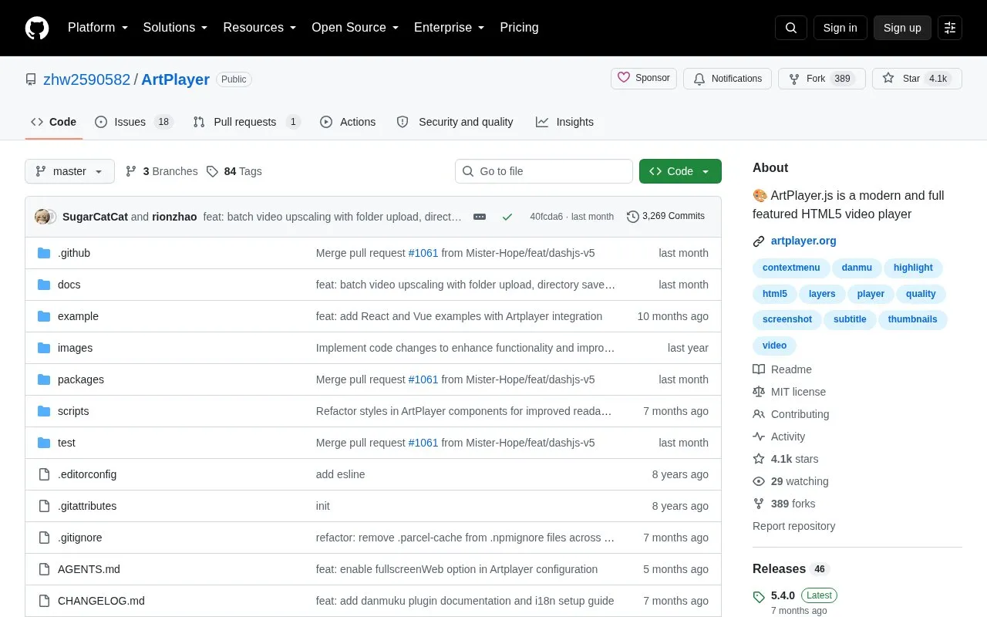987x617 pixels.
Task: Expand the green Code dropdown button
Action: pos(680,171)
